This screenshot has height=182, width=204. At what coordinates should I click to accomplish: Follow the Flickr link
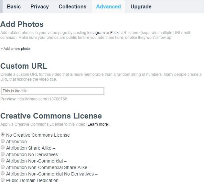pyautogui.click(x=115, y=33)
